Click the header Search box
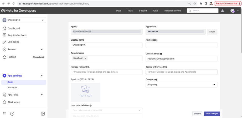Screen dimensions: 242x118 [x=203, y=10]
